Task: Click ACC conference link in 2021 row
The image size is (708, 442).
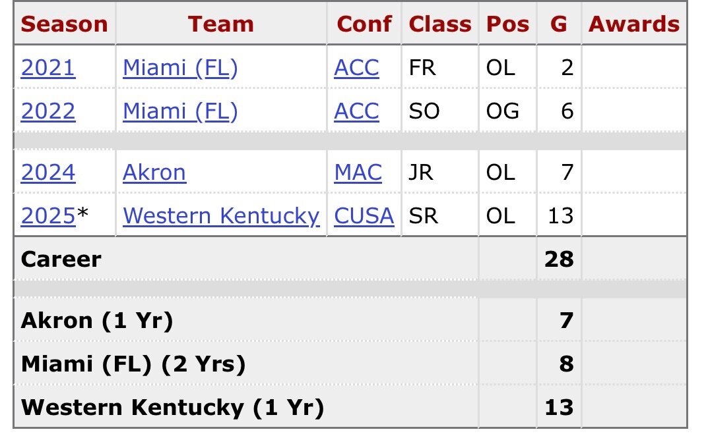Action: pos(357,68)
